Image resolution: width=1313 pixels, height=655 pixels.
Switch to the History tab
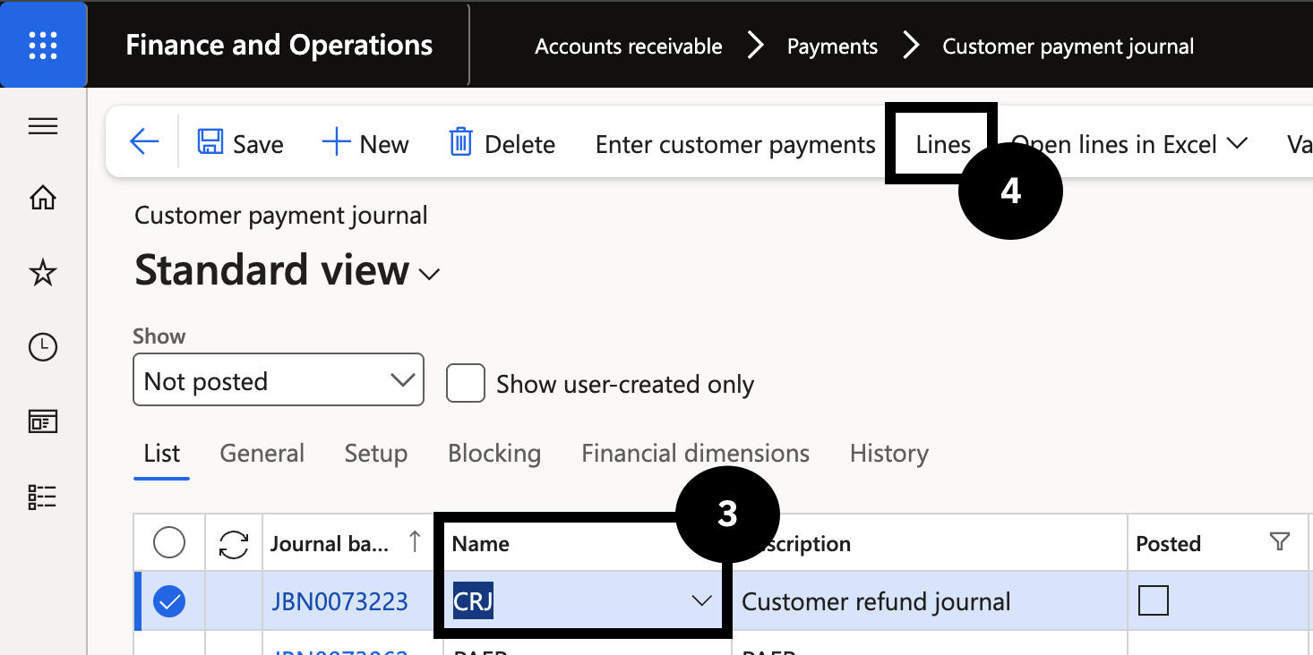(889, 454)
